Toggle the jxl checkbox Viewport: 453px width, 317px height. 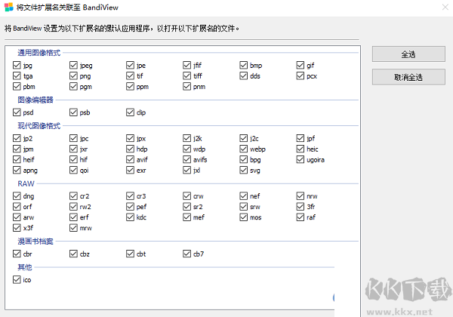187,170
